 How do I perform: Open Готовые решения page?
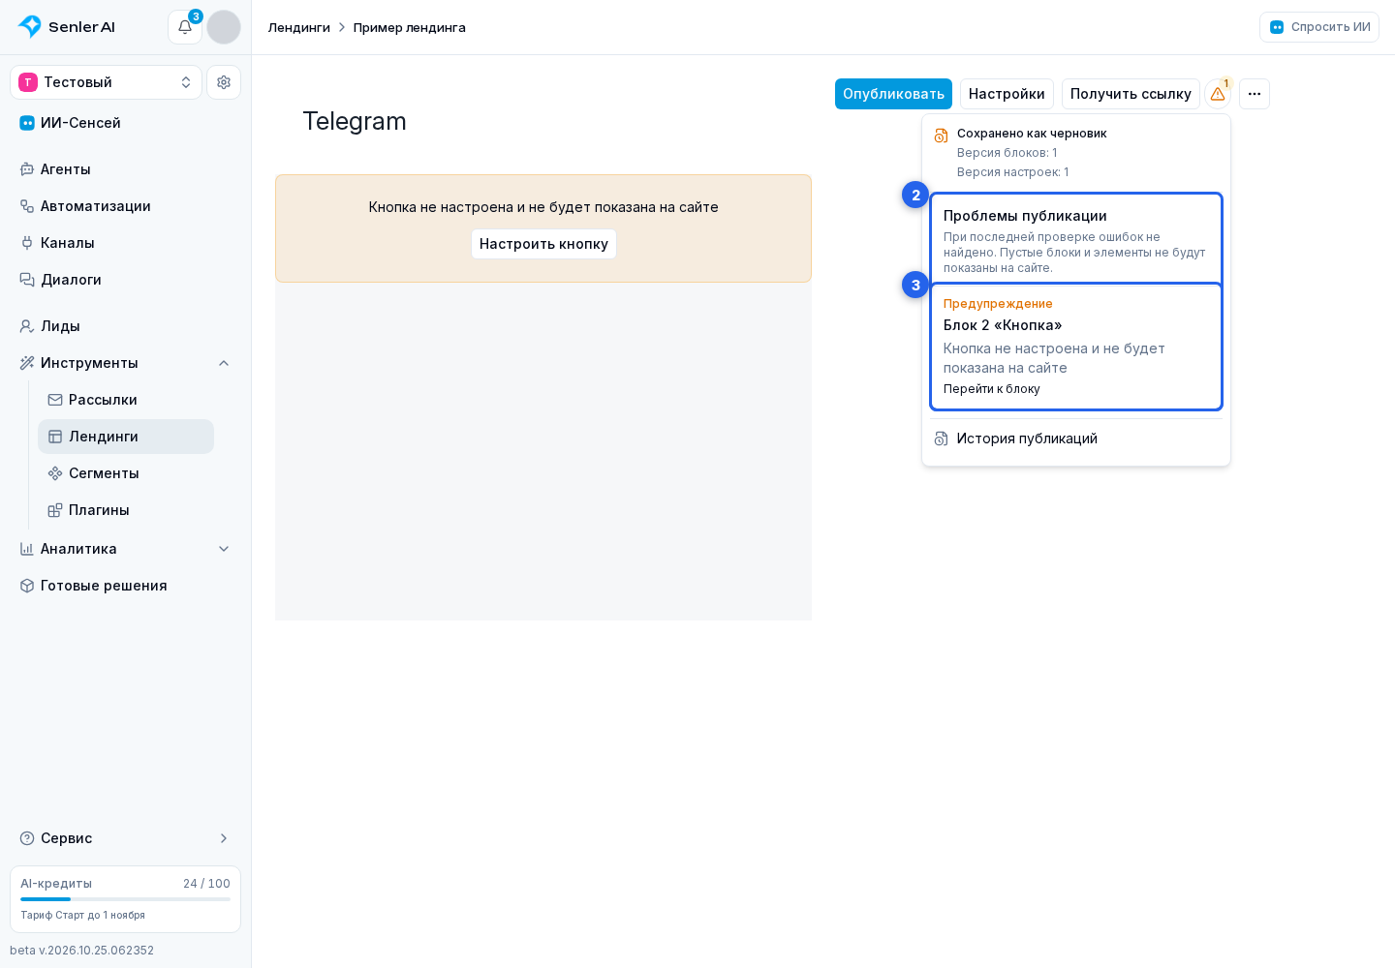click(125, 586)
